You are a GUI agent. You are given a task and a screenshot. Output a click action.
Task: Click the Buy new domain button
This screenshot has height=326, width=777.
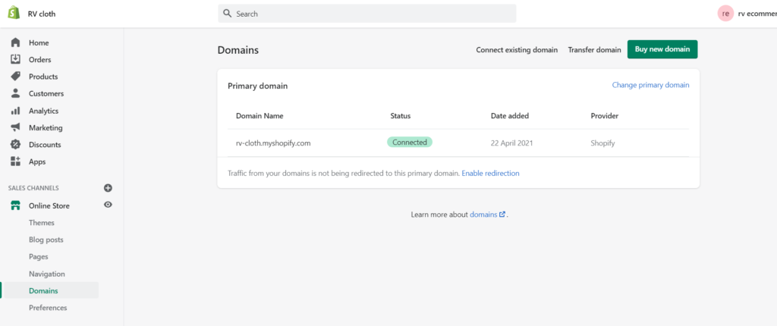click(x=662, y=49)
